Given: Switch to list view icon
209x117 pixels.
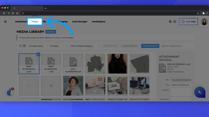Looking at the screenshot, I should tap(20, 46).
